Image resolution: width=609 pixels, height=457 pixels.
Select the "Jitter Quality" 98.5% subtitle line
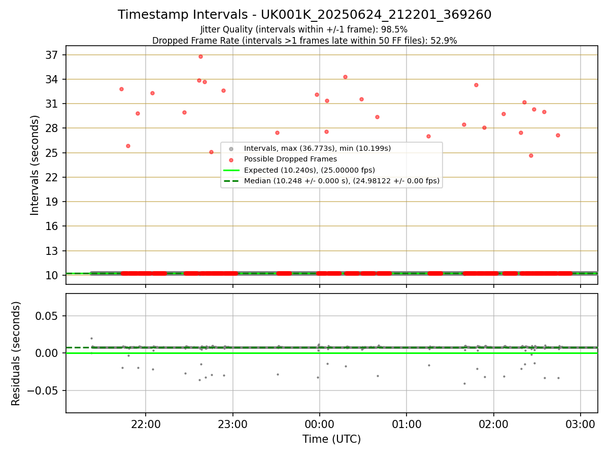point(304,30)
